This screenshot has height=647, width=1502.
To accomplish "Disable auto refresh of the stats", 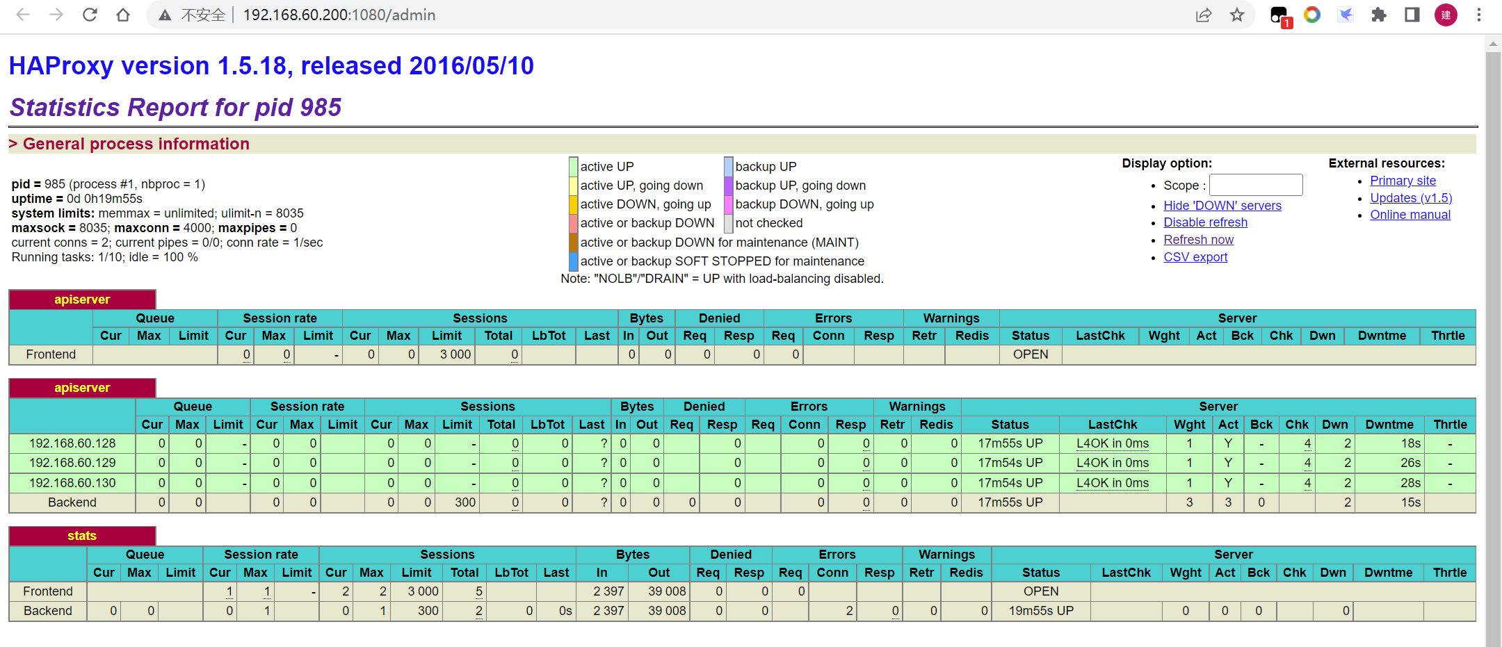I will (x=1205, y=222).
